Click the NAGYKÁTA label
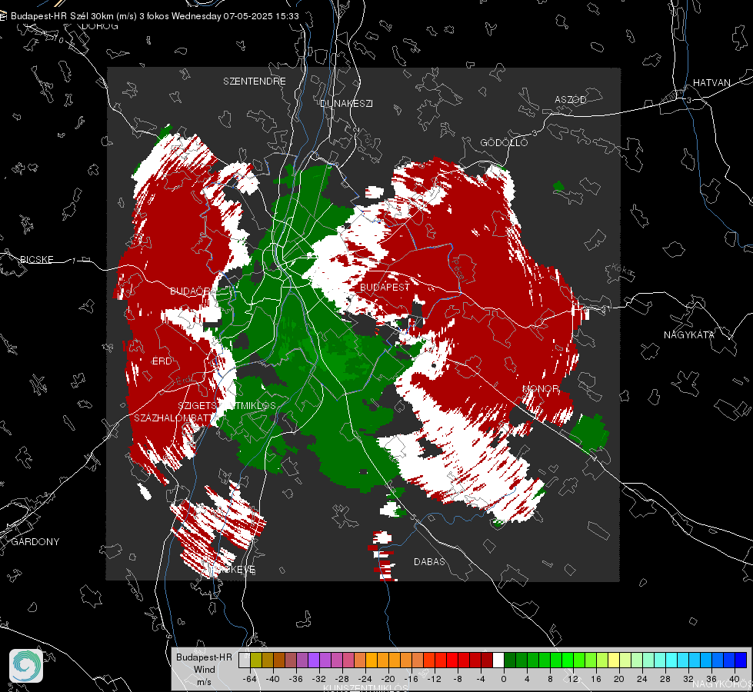The height and width of the screenshot is (692, 753). point(689,334)
